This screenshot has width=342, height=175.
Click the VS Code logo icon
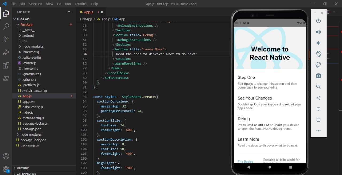(4, 4)
